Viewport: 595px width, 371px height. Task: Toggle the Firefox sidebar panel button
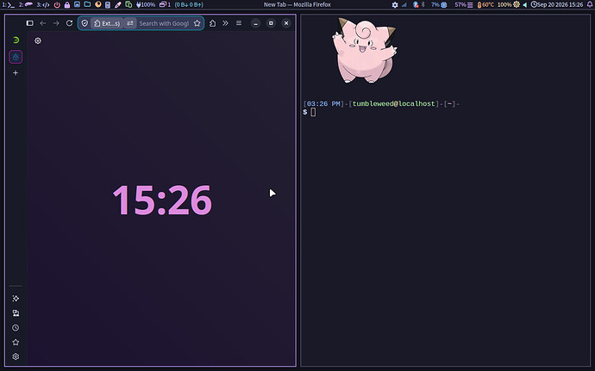point(29,23)
